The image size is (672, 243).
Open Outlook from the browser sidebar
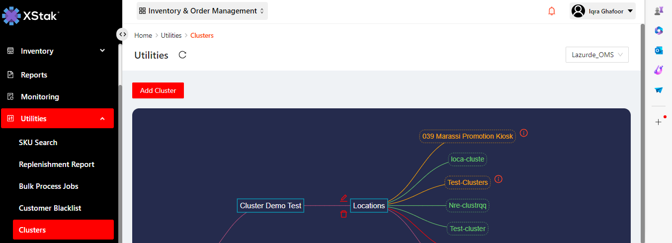coord(659,50)
